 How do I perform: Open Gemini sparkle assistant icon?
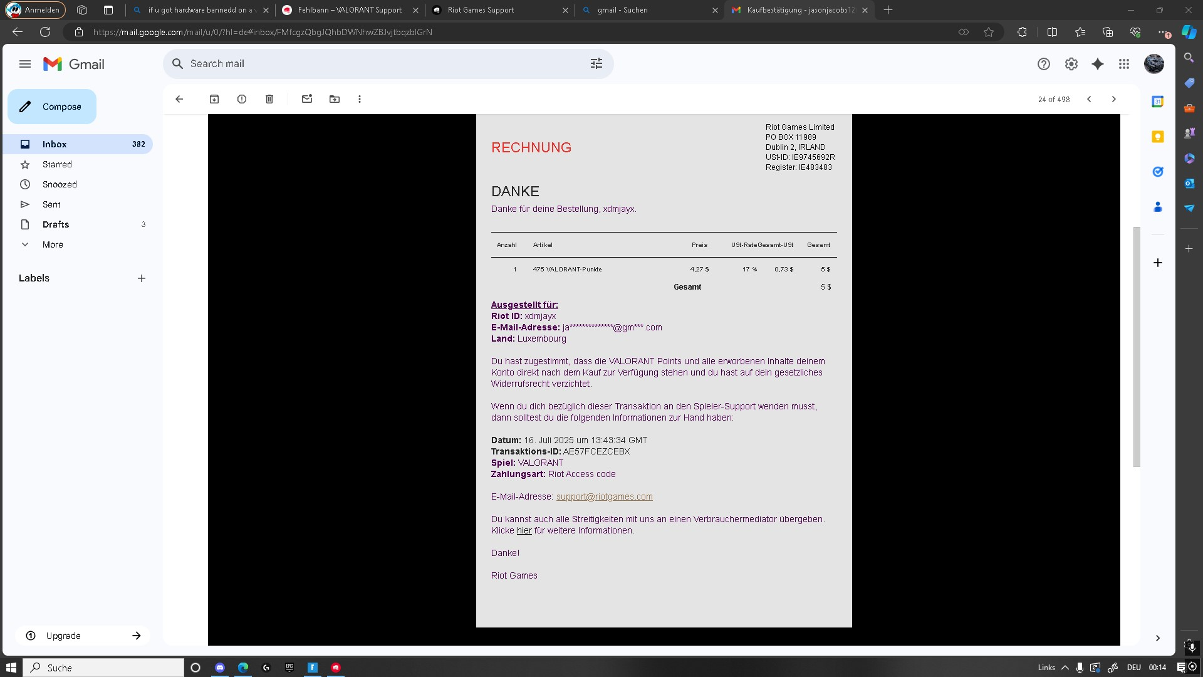pos(1098,64)
